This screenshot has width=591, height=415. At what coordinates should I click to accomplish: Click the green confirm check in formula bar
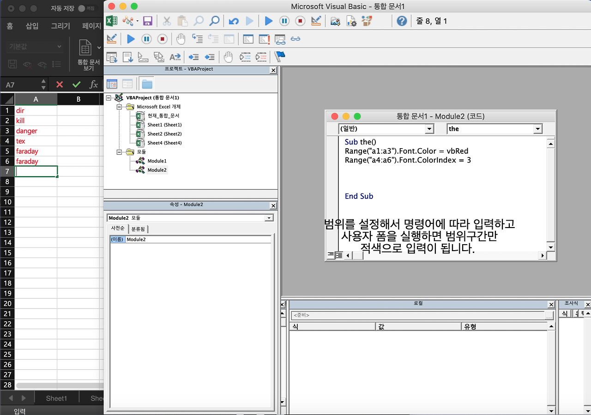coord(77,84)
